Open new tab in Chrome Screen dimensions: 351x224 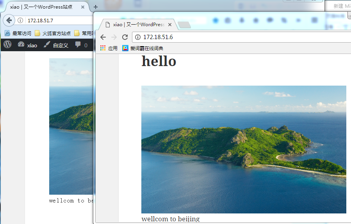click(184, 25)
